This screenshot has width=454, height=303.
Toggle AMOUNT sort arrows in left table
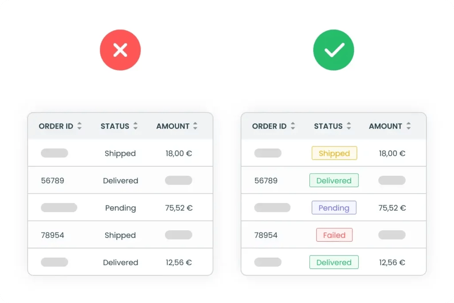[x=196, y=126]
